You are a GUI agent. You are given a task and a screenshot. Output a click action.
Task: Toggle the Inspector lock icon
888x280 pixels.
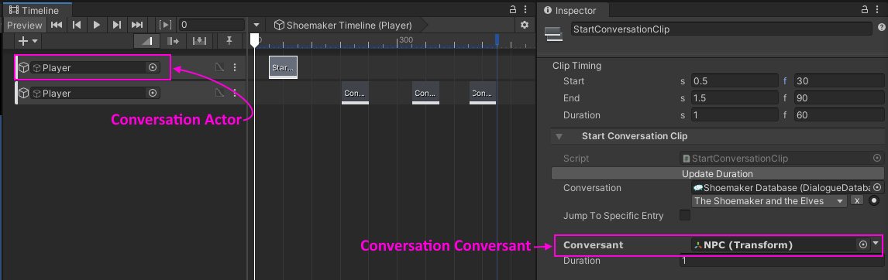864,9
